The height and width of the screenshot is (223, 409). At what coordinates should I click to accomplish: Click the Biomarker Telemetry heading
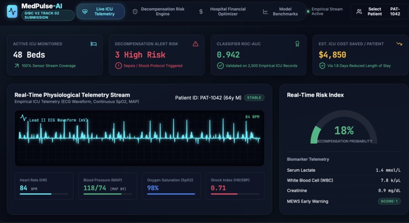pos(308,159)
